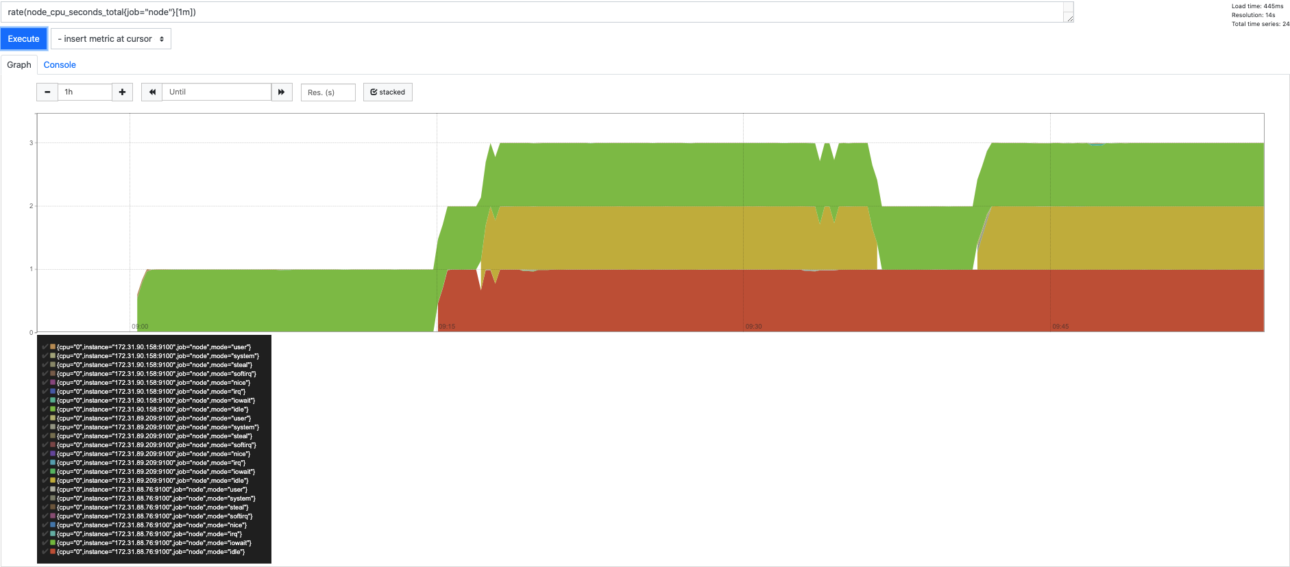
Task: Click swatch of 89.209 mode="steal" series
Action: click(x=53, y=436)
